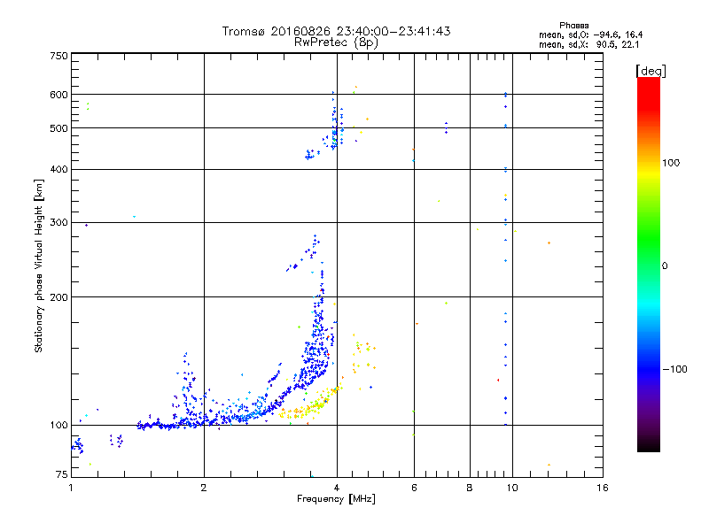Click the x-axis label 'Frequency [MHz]'
This screenshot has width=709, height=531.
(336, 499)
